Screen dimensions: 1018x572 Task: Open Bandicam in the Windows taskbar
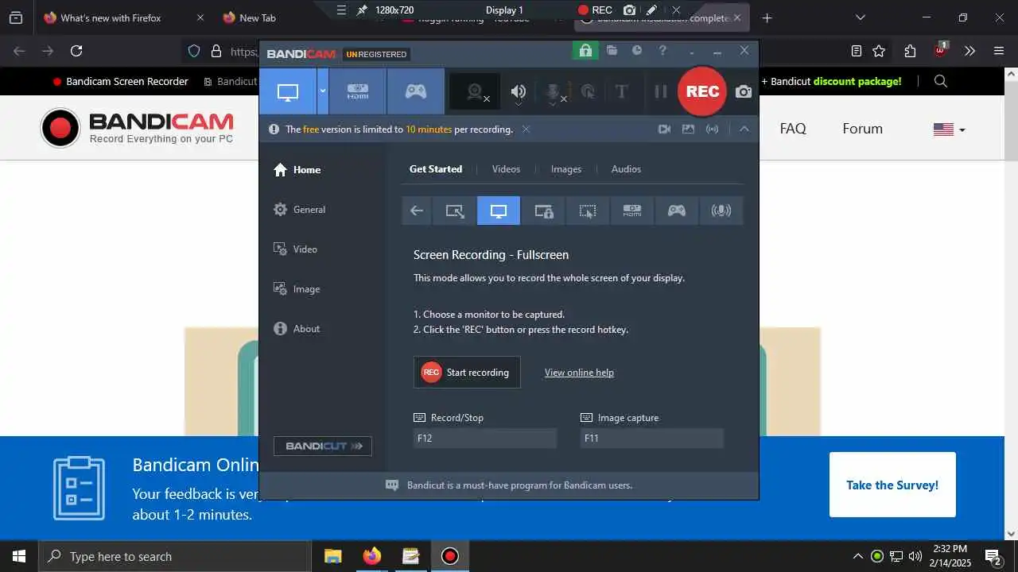pyautogui.click(x=449, y=556)
